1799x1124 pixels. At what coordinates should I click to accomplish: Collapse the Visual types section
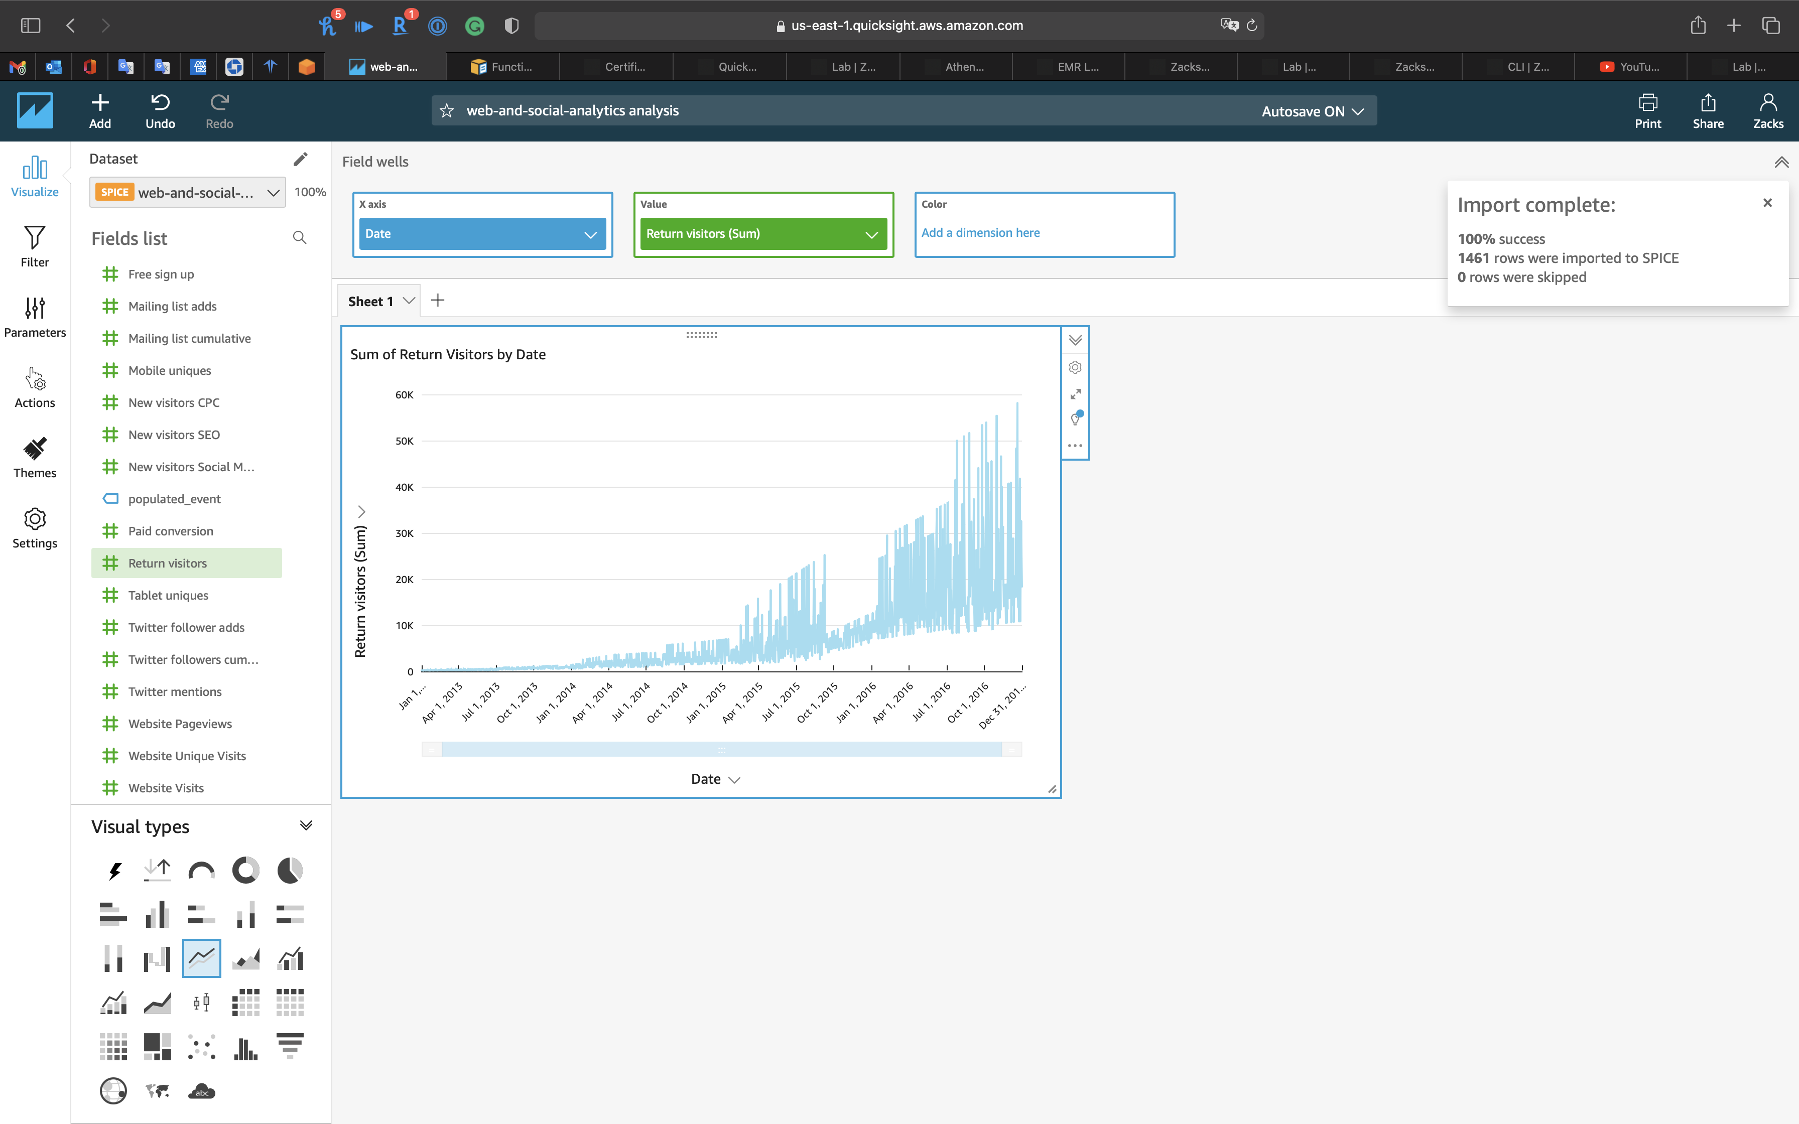click(x=306, y=826)
